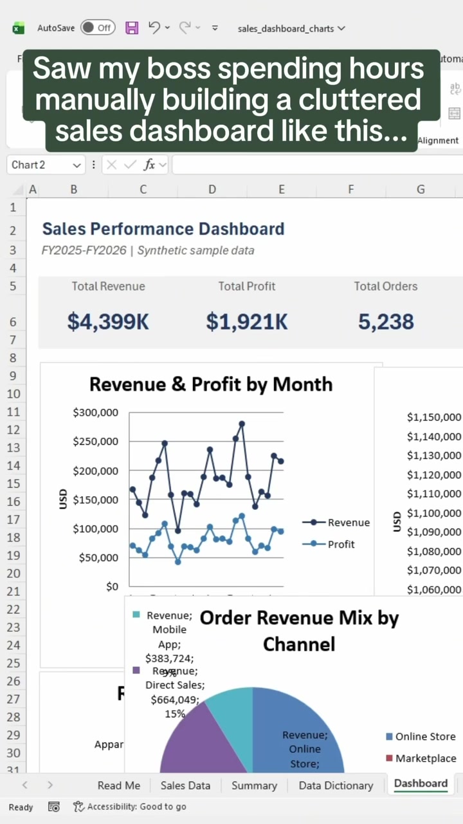Click the Profit legend entry in line chart
Screen dimensions: 463x824
(x=329, y=545)
